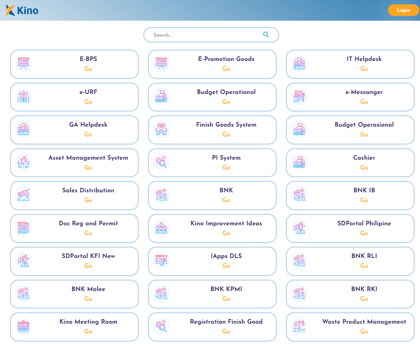Click the Finish Goods System trophy icon

pyautogui.click(x=161, y=129)
